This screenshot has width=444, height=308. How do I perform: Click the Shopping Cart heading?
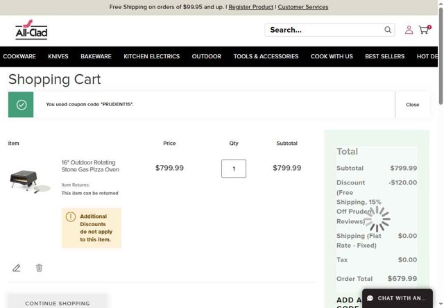pyautogui.click(x=54, y=79)
